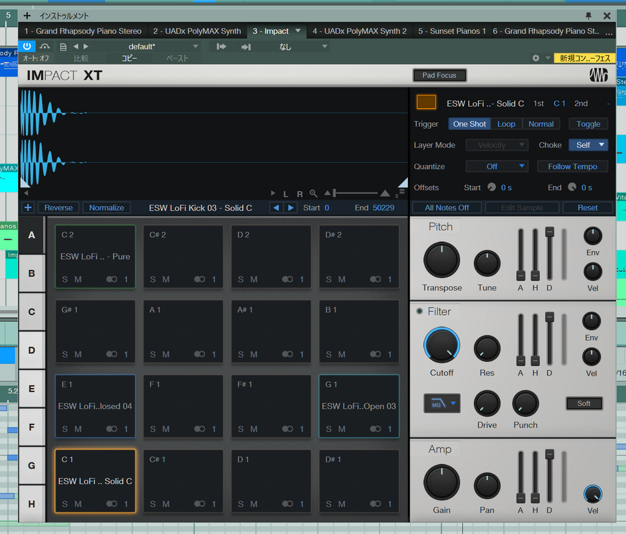Image resolution: width=626 pixels, height=534 pixels.
Task: Open the Quantize Off dropdown
Action: tap(496, 166)
